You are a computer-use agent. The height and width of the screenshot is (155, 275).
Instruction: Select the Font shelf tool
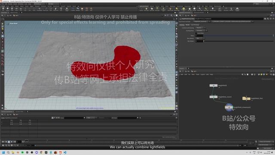(61, 9)
